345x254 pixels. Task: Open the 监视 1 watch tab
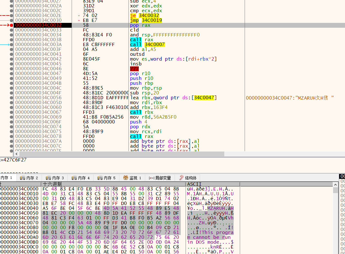pos(132,178)
